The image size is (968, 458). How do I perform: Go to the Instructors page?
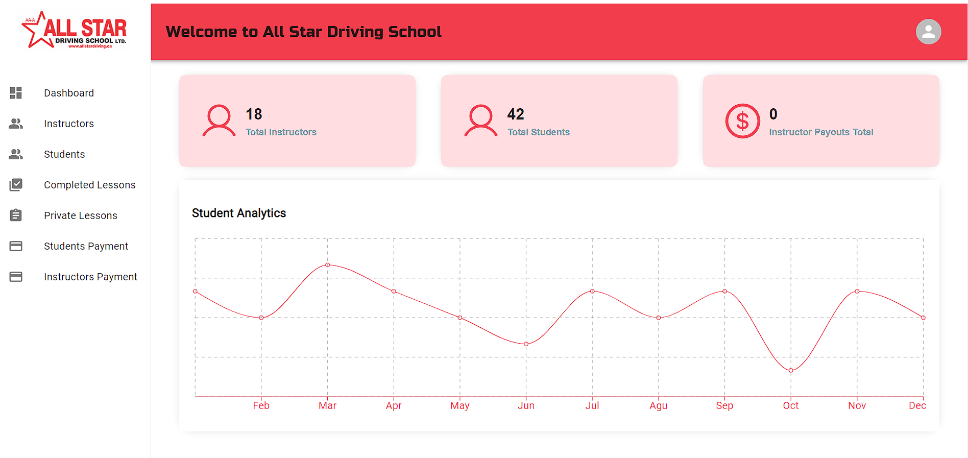(69, 124)
